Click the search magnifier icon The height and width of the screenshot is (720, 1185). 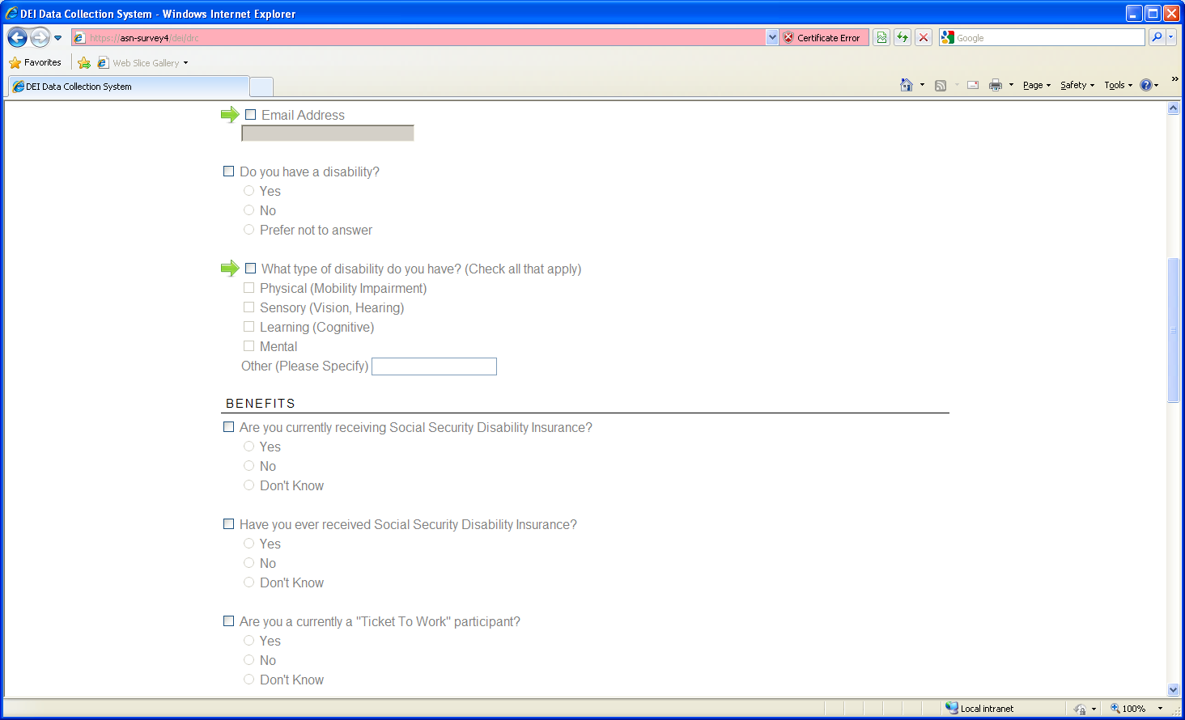coord(1157,37)
